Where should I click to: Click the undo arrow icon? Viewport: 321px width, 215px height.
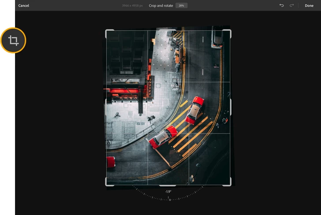point(282,6)
